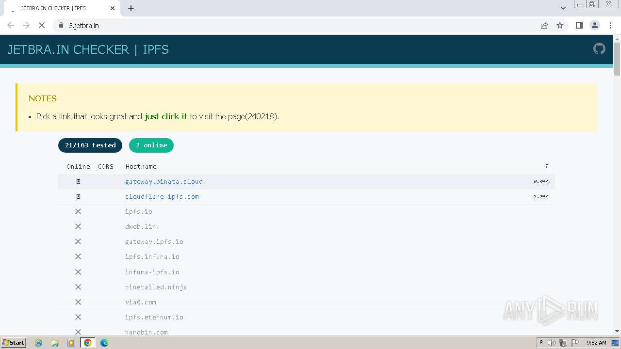Viewport: 621px width, 349px height.
Task: Open a new browser tab
Action: pos(131,8)
